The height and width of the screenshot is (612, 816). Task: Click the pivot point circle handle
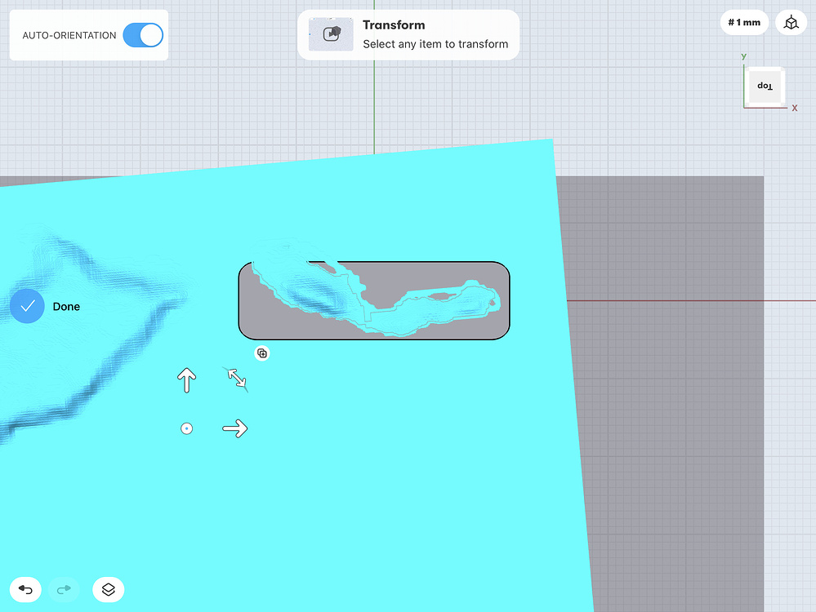coord(186,428)
